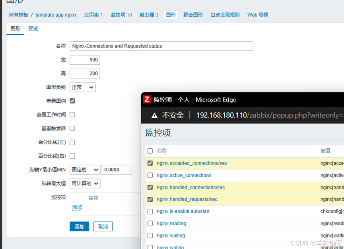This screenshot has height=249, width=344.
Task: Open the 监控项 10 tab
Action: point(121,15)
